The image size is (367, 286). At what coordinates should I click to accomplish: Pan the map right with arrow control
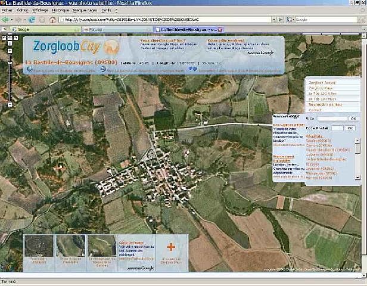point(15,38)
